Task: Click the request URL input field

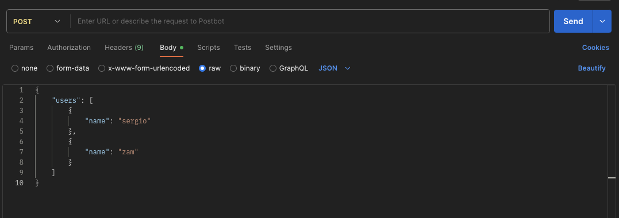Action: [310, 21]
